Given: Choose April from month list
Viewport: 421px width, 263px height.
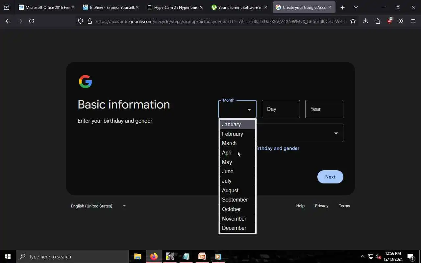Looking at the screenshot, I should tap(237, 153).
